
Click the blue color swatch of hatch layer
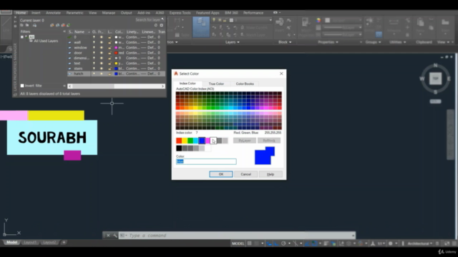[116, 74]
